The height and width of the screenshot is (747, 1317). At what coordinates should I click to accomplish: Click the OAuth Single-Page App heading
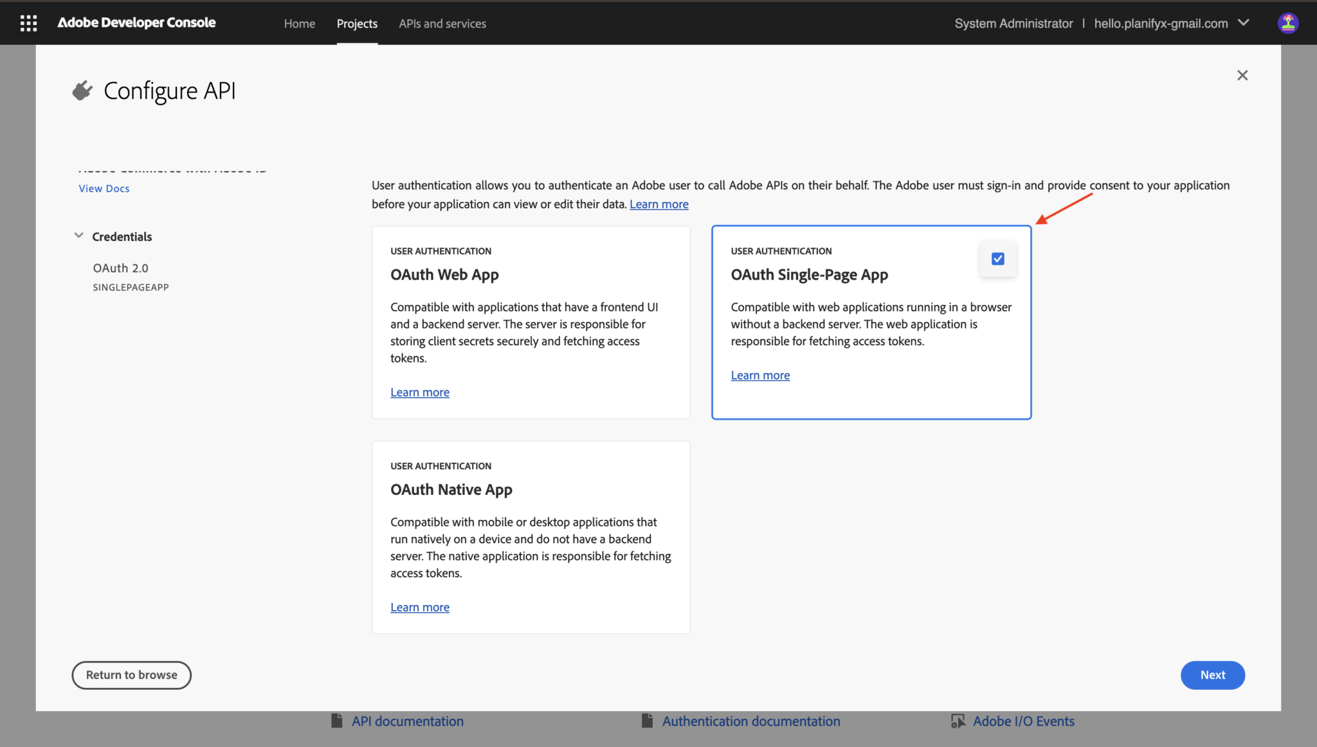pos(809,274)
